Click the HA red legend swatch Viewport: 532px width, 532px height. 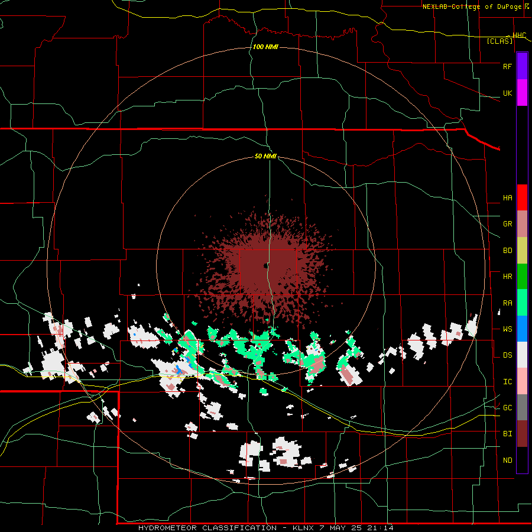(x=522, y=197)
